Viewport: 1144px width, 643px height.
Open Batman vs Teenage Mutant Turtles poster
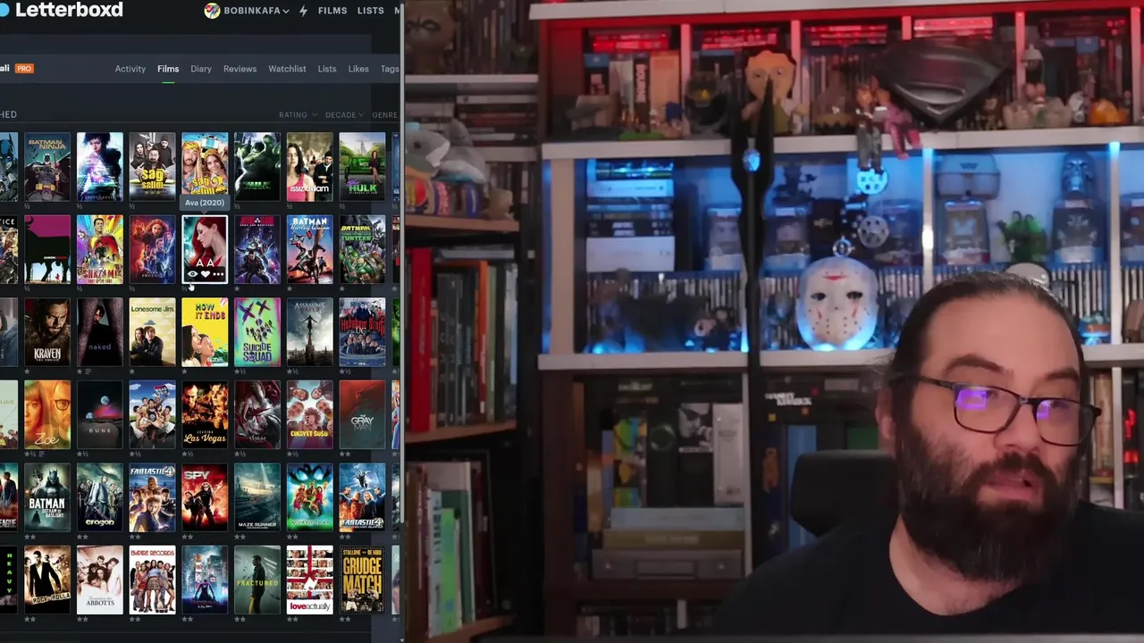point(363,249)
